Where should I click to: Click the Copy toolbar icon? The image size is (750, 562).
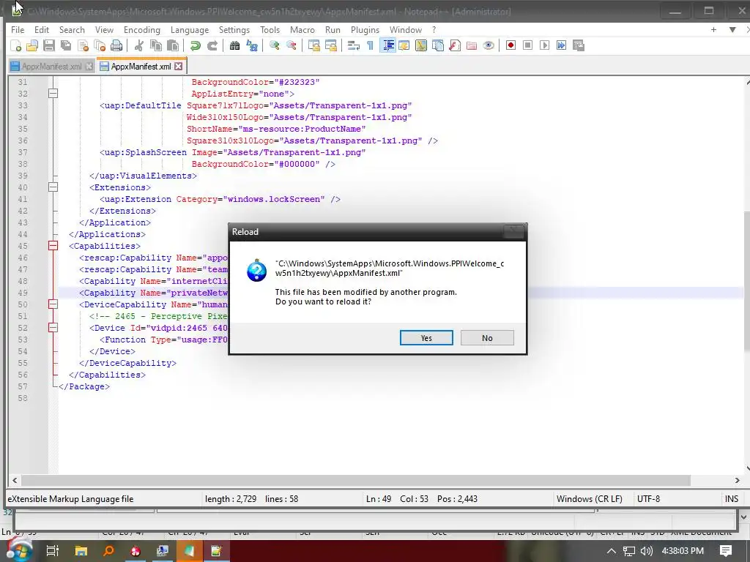pos(156,45)
